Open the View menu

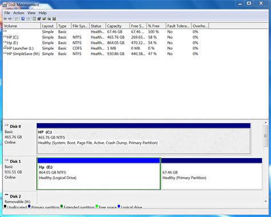(31, 13)
